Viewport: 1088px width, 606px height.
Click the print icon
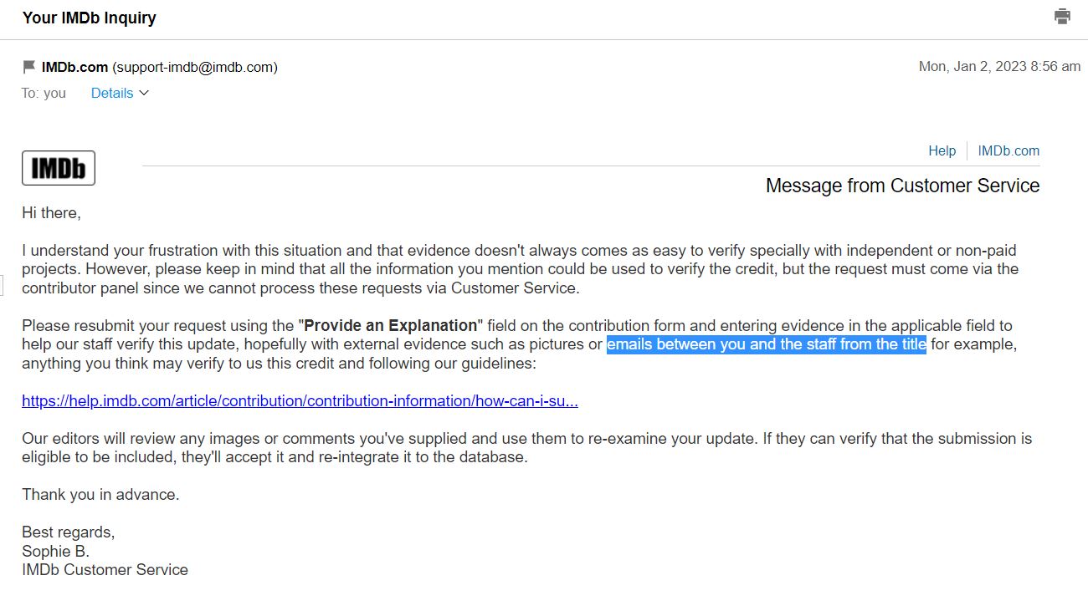pyautogui.click(x=1062, y=17)
